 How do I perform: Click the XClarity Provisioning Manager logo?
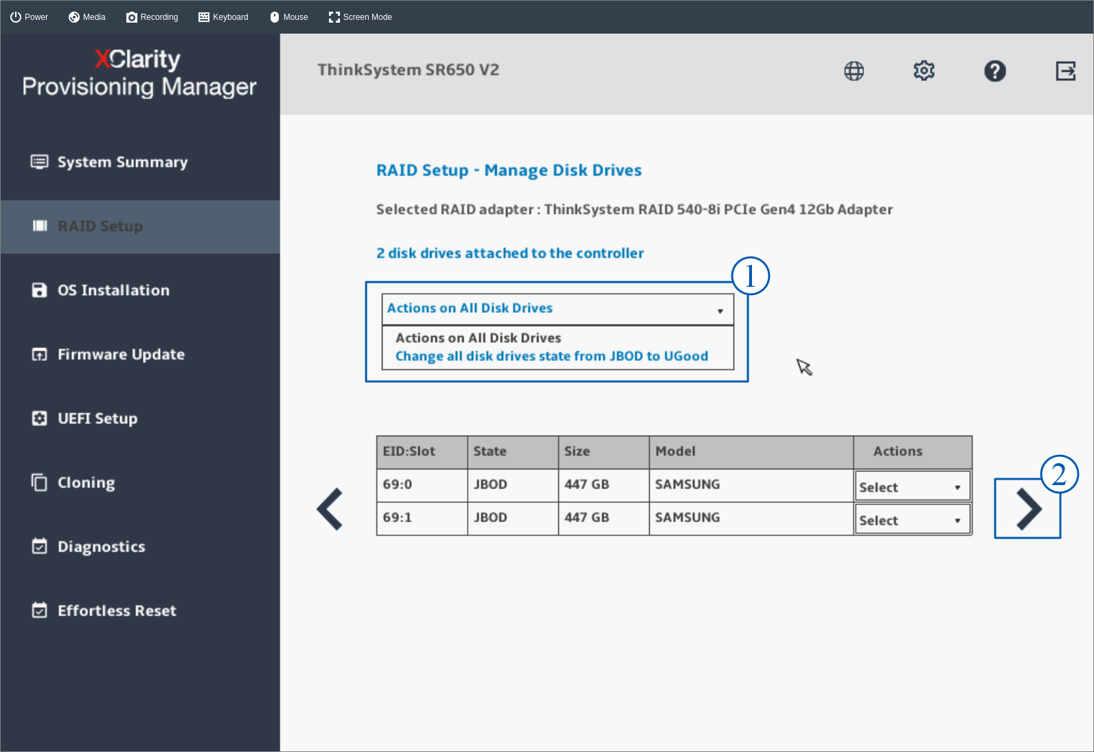coord(139,73)
